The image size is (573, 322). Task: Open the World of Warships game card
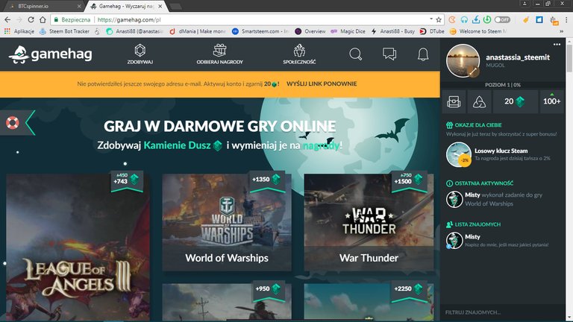point(227,222)
